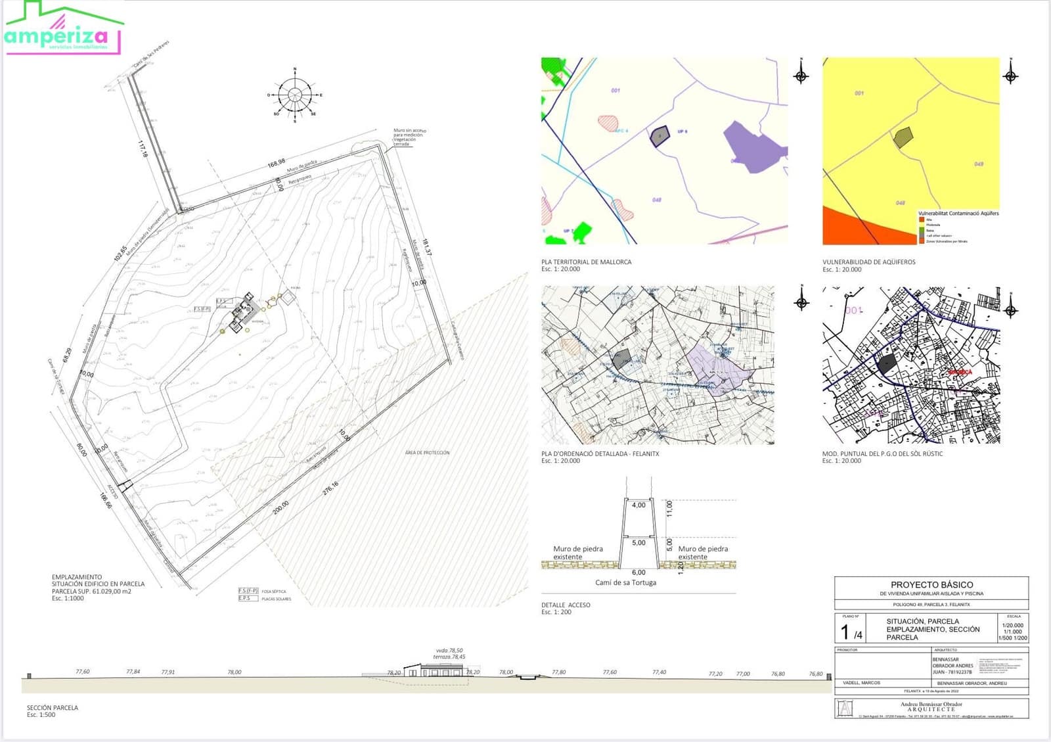Screen dimensions: 1051x742
Task: Select the green 'Baixa' legend entry
Action: (x=922, y=230)
